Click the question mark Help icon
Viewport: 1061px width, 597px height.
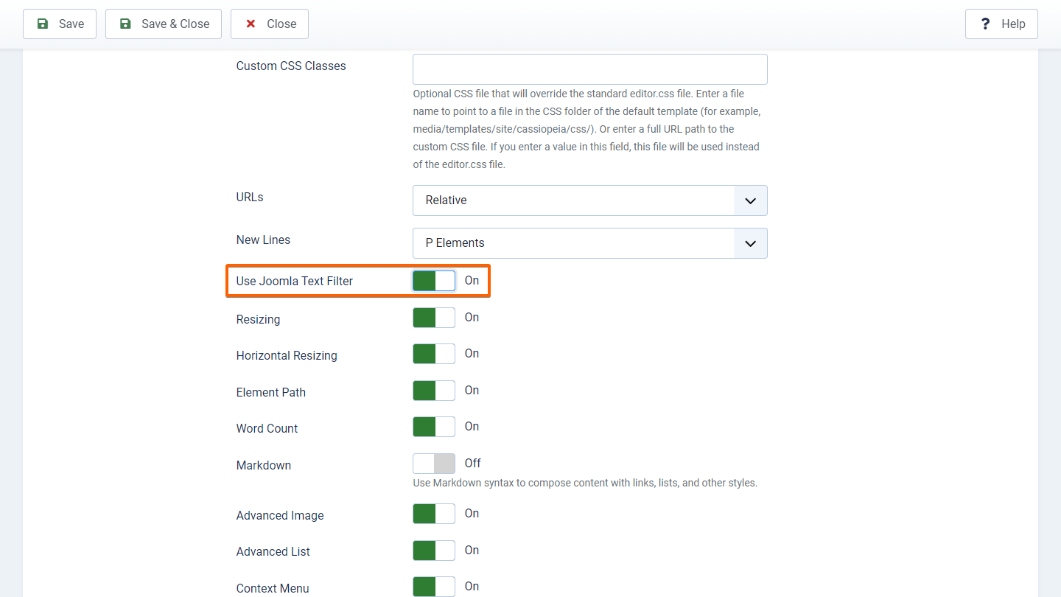tap(985, 24)
